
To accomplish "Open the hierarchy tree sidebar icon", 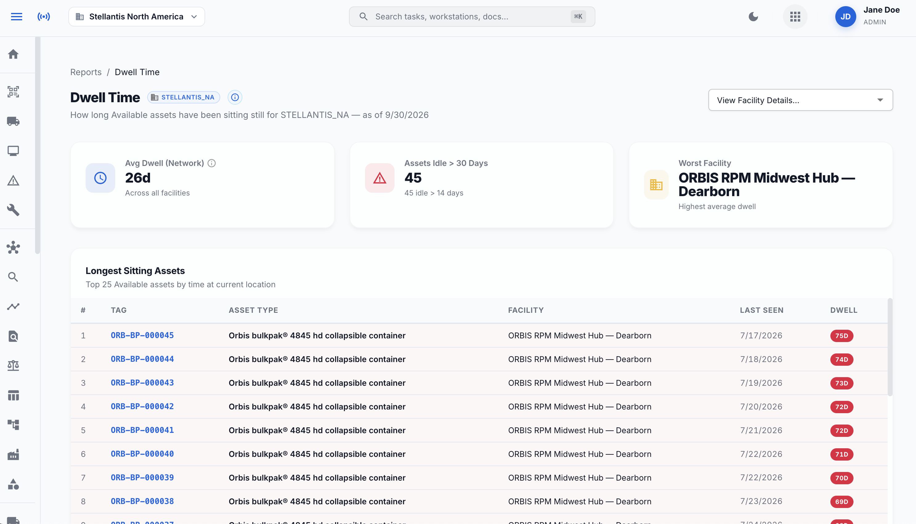I will [x=13, y=425].
